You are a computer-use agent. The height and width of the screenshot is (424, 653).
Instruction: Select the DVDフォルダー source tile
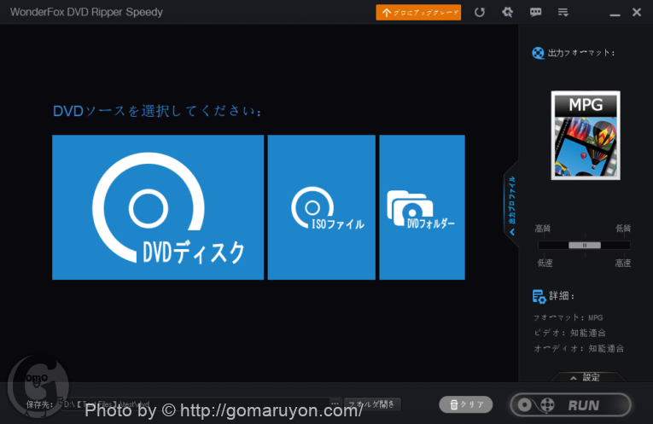pyautogui.click(x=422, y=207)
